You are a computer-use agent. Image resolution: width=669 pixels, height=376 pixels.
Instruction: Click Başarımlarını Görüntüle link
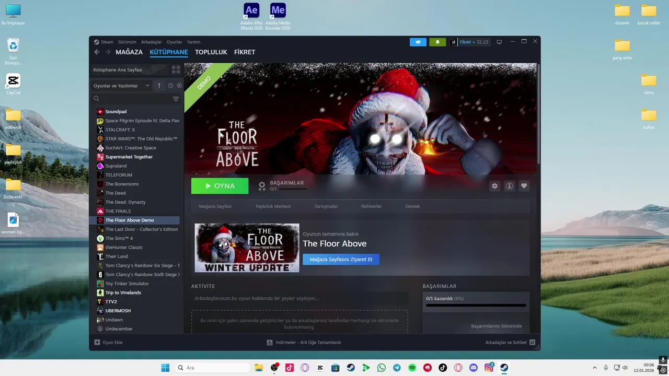[x=496, y=326]
